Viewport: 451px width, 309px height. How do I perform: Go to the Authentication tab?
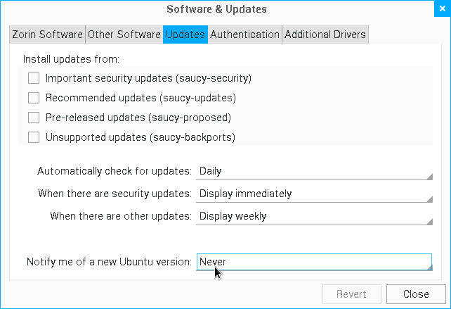point(244,34)
